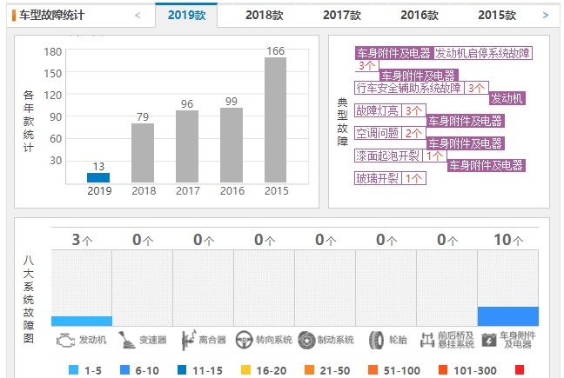Click the 10个 count above body accessories
The height and width of the screenshot is (378, 564).
tap(508, 240)
